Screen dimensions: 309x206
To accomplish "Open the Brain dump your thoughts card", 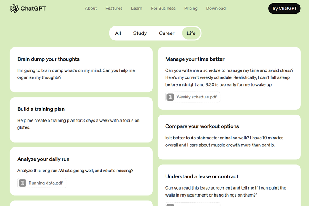I will (81, 70).
